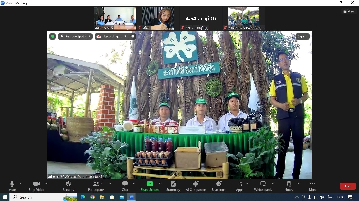359x201 pixels.
Task: Expand video options arrow beside Stop Video
Action: [x=46, y=184]
